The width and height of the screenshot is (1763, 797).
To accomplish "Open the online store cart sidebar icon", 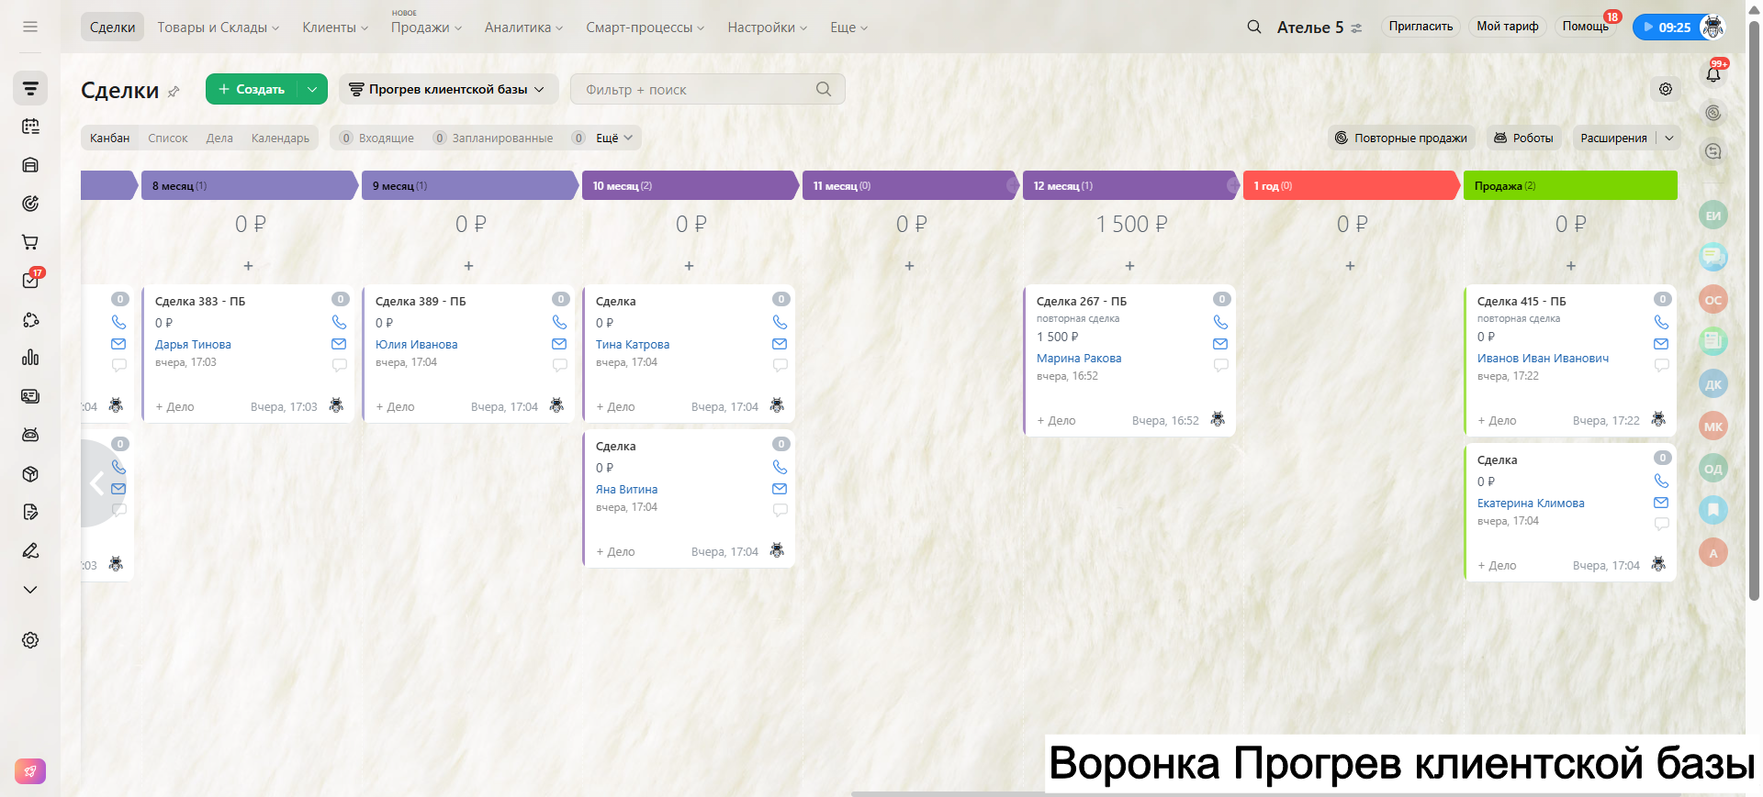I will pyautogui.click(x=30, y=242).
